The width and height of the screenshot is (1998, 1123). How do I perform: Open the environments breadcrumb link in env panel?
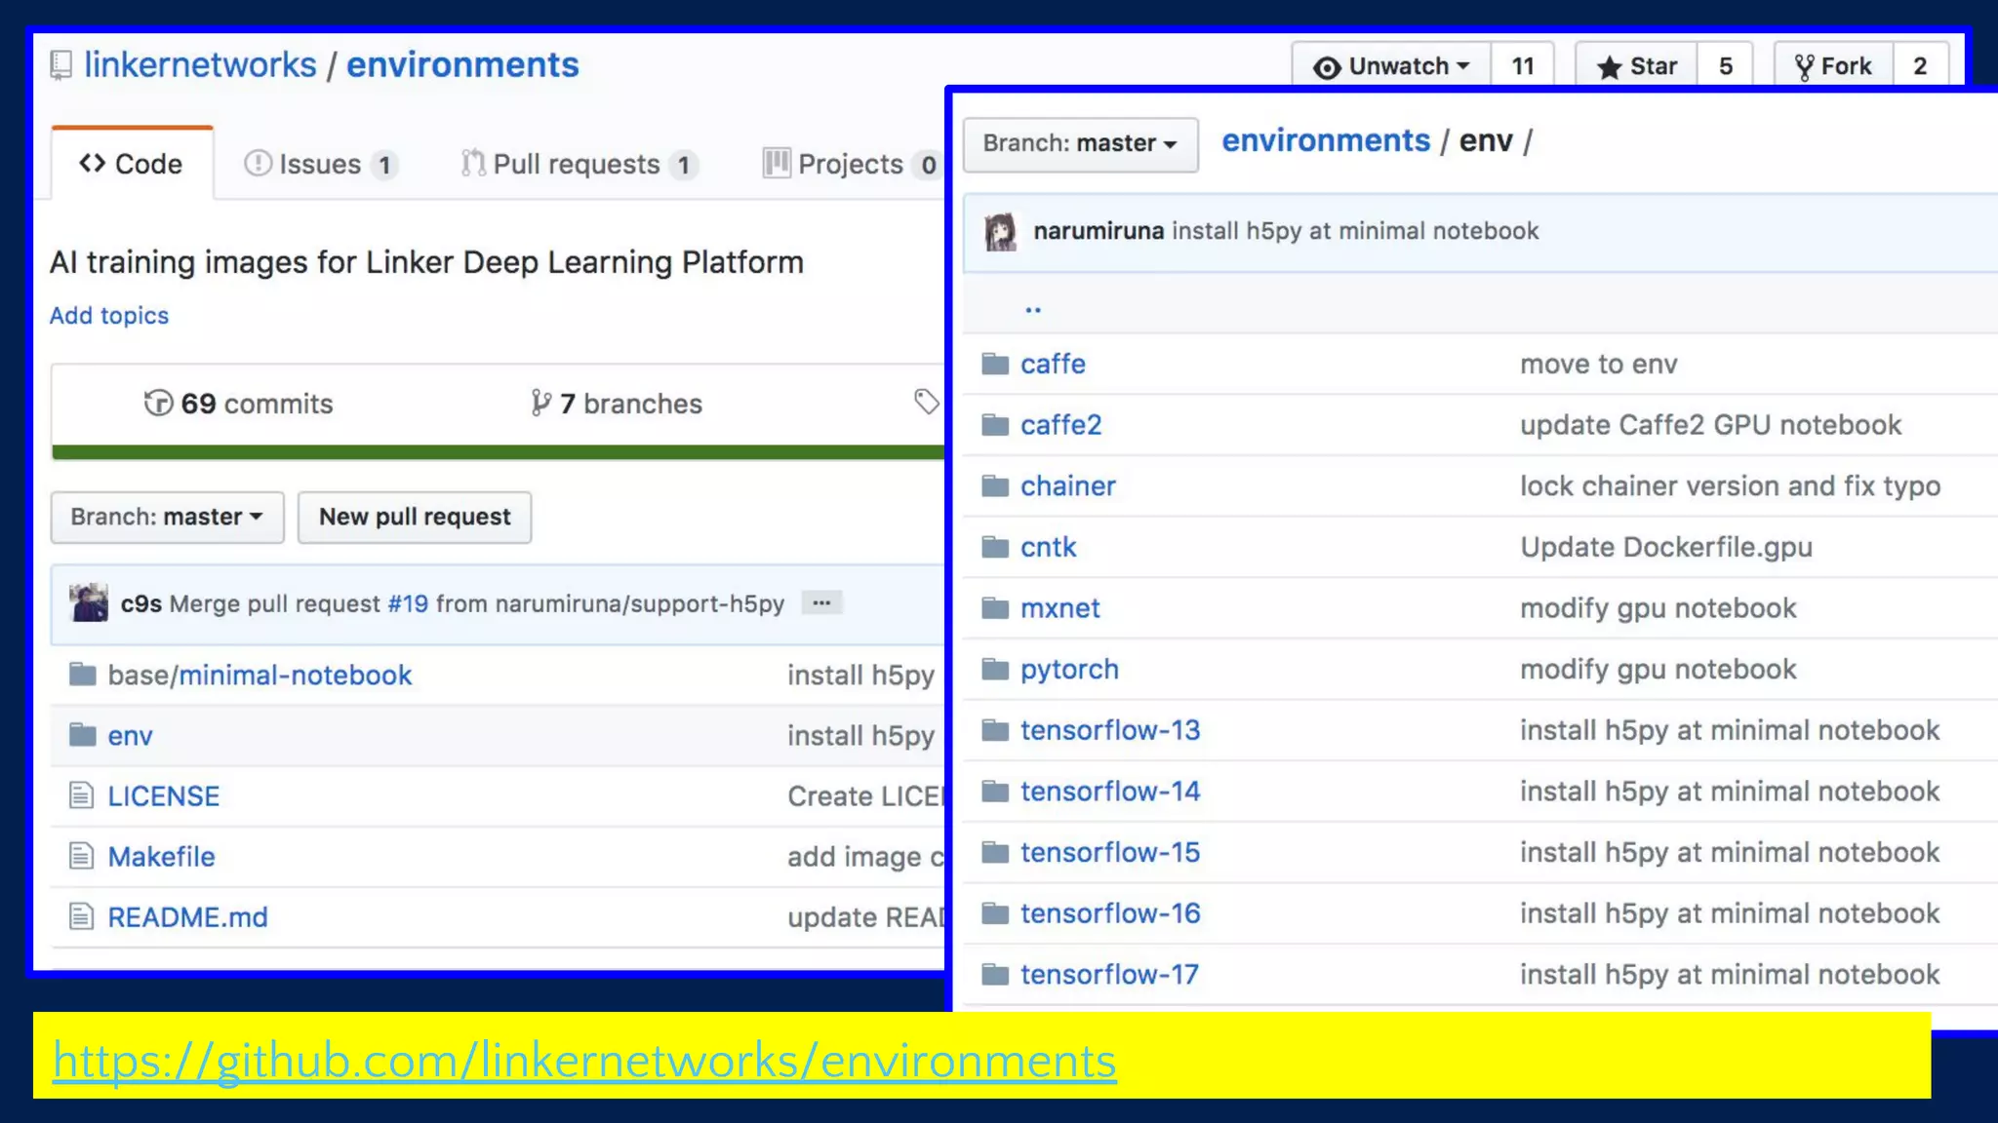tap(1326, 140)
